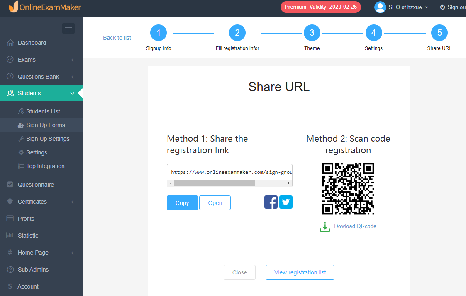The image size is (466, 296).
Task: Click the Sign out power icon
Action: click(x=442, y=7)
